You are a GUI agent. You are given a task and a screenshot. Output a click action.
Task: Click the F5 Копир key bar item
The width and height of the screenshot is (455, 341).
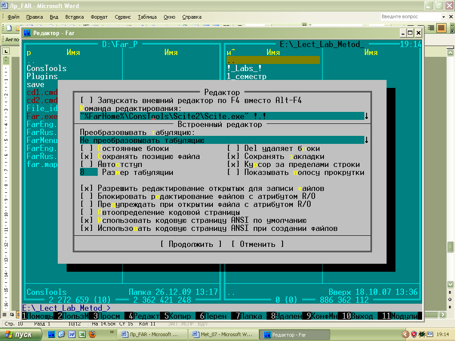point(178,316)
